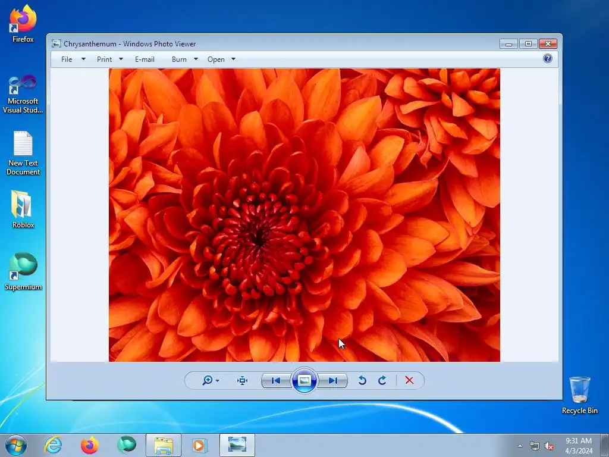The width and height of the screenshot is (609, 457).
Task: Select Supermium desktop shortcut
Action: point(23,271)
